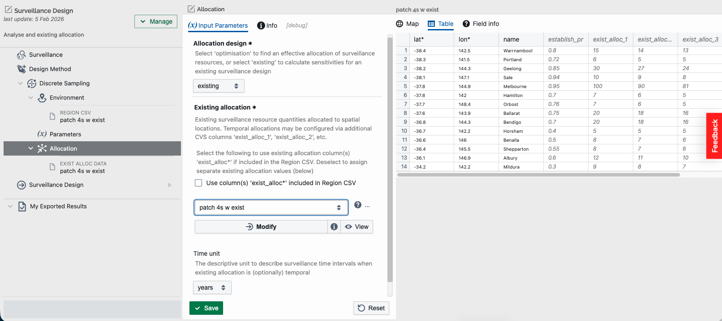Image resolution: width=722 pixels, height=321 pixels.
Task: Expand the My Exported Results node
Action: pyautogui.click(x=10, y=207)
